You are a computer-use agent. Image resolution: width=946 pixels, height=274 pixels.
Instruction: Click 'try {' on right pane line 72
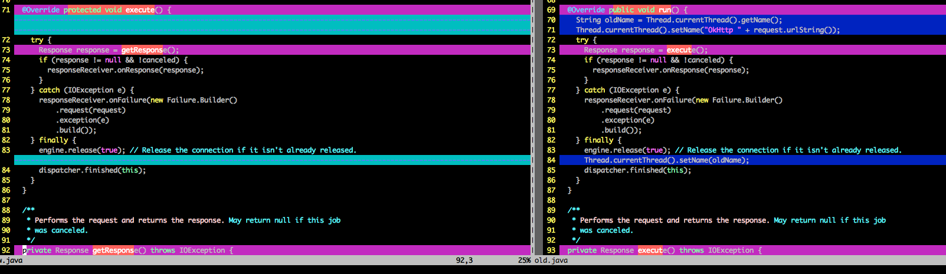tap(587, 40)
